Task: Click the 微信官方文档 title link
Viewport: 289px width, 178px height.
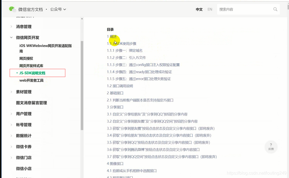Action: [31, 9]
